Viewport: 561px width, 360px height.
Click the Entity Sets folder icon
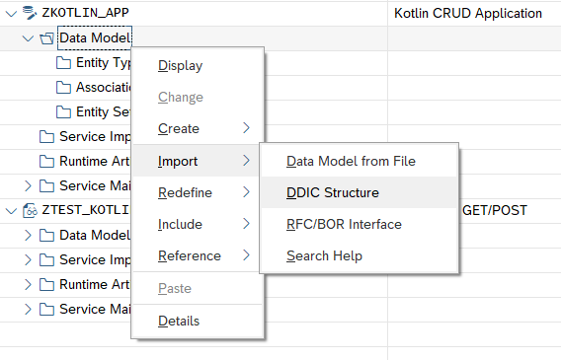click(63, 112)
